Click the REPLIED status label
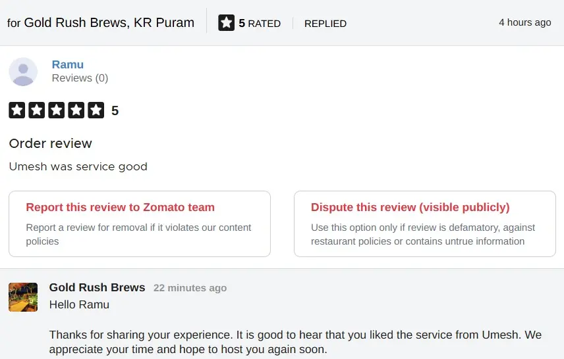This screenshot has height=359, width=564. [325, 24]
